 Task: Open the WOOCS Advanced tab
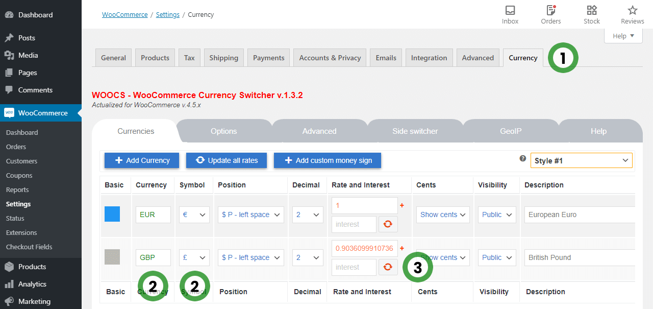[x=319, y=131]
